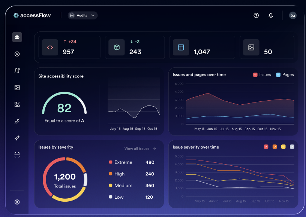
Task: Click the layout icon beside 1,047
Action: [x=181, y=47]
